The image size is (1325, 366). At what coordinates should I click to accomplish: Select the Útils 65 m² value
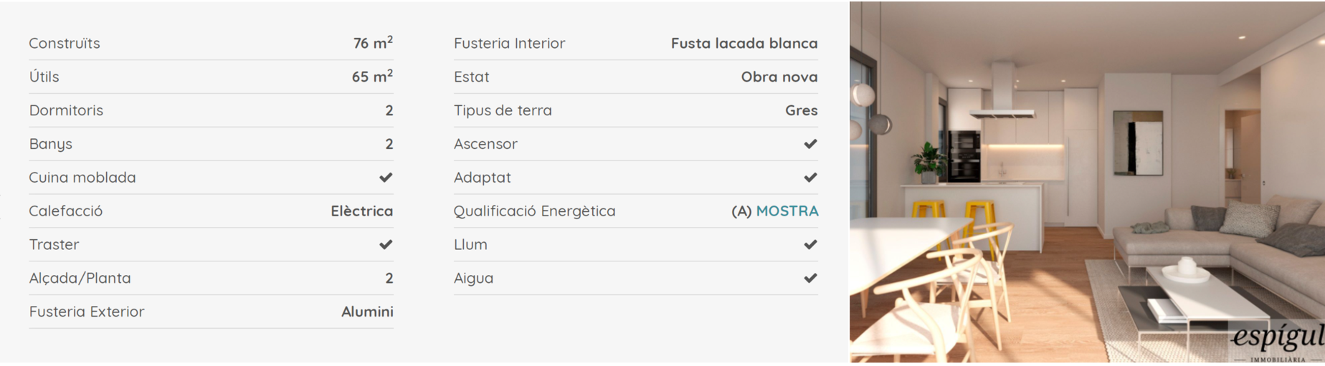point(372,76)
